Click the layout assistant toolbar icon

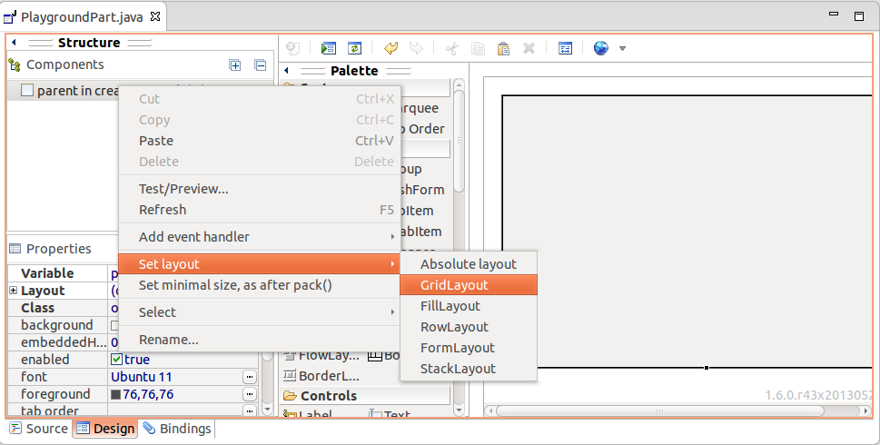point(565,48)
